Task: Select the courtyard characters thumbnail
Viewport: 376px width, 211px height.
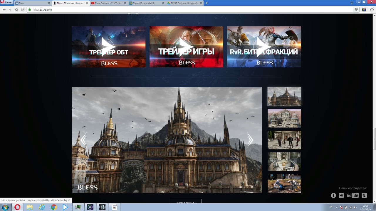Action: tap(284, 140)
